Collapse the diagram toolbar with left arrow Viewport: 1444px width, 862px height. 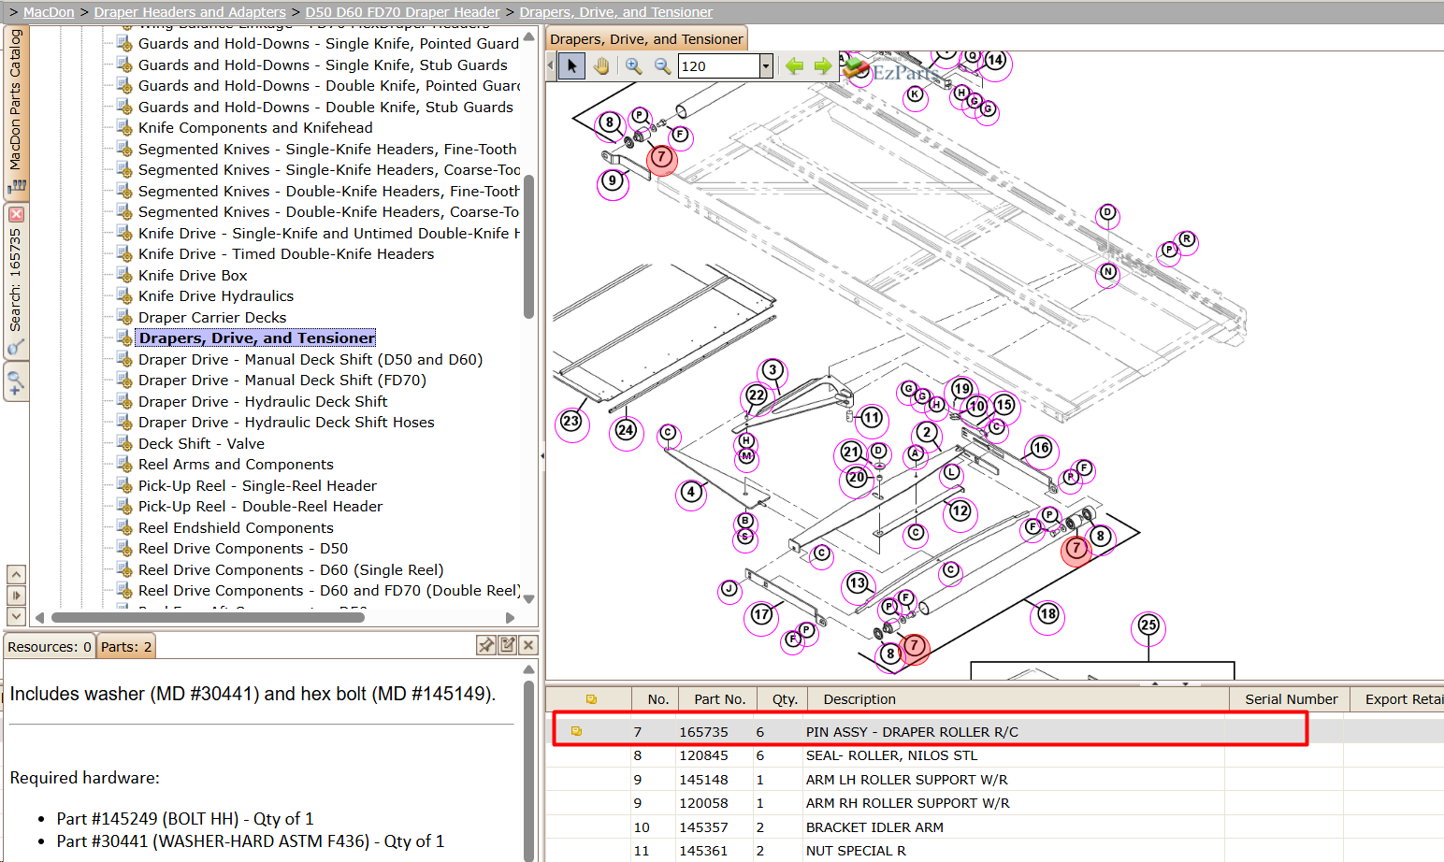click(551, 66)
